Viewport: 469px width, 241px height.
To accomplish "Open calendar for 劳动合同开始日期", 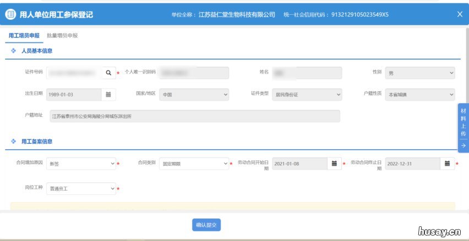I will coord(334,164).
